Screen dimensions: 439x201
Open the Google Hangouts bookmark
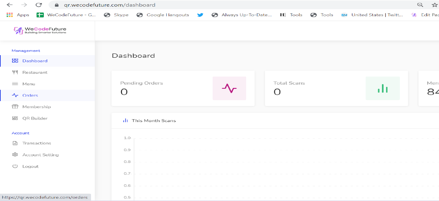click(163, 15)
